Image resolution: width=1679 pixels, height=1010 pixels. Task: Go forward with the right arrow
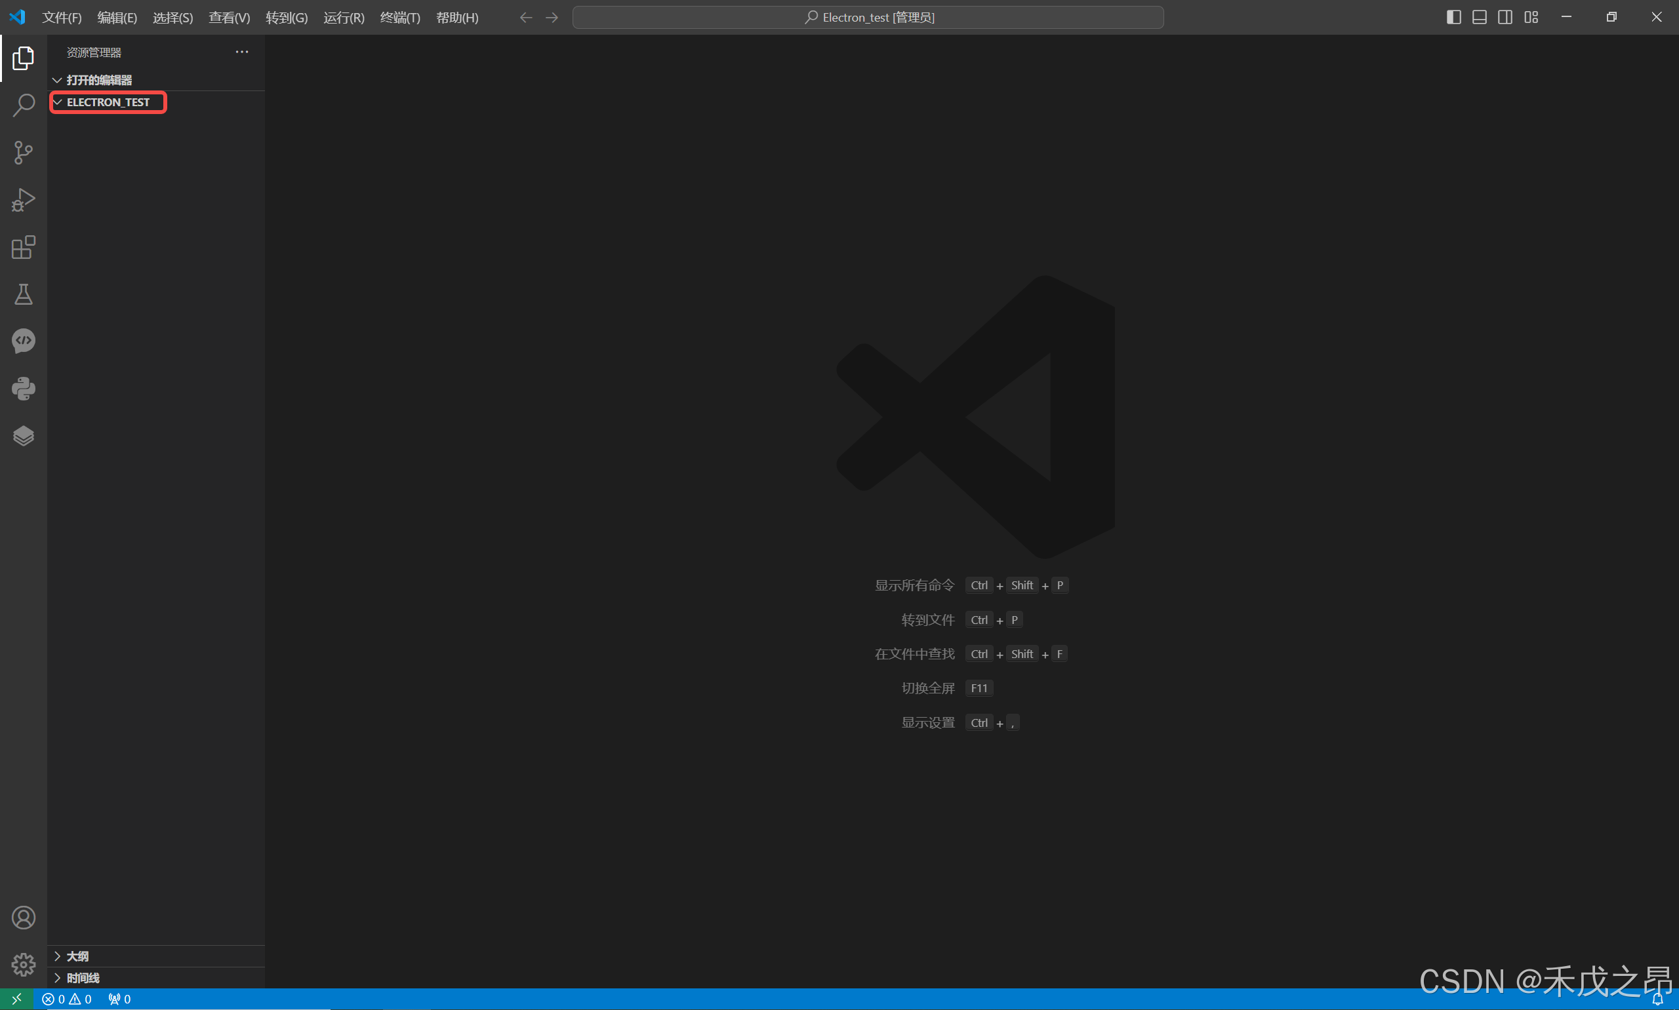pyautogui.click(x=552, y=18)
